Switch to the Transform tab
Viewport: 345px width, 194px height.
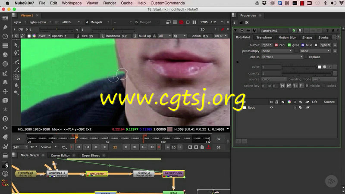tap(264, 38)
